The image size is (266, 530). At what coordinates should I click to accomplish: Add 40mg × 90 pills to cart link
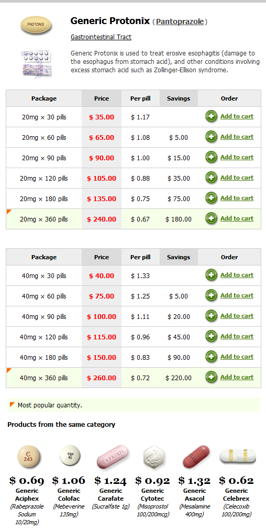pyautogui.click(x=237, y=316)
